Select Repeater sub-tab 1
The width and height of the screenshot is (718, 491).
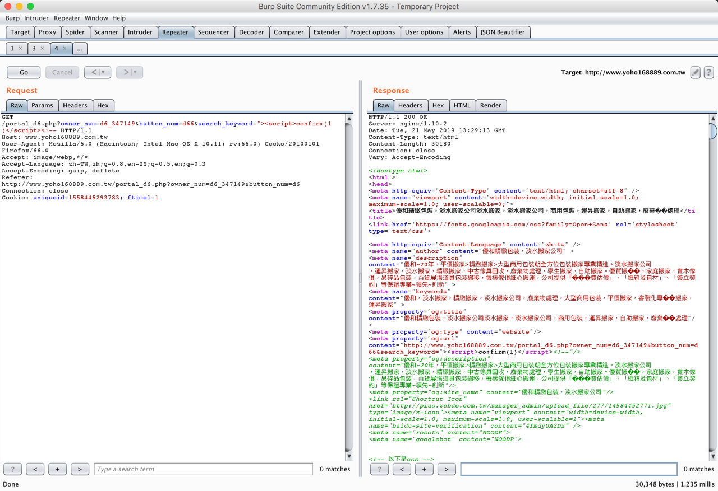point(12,49)
